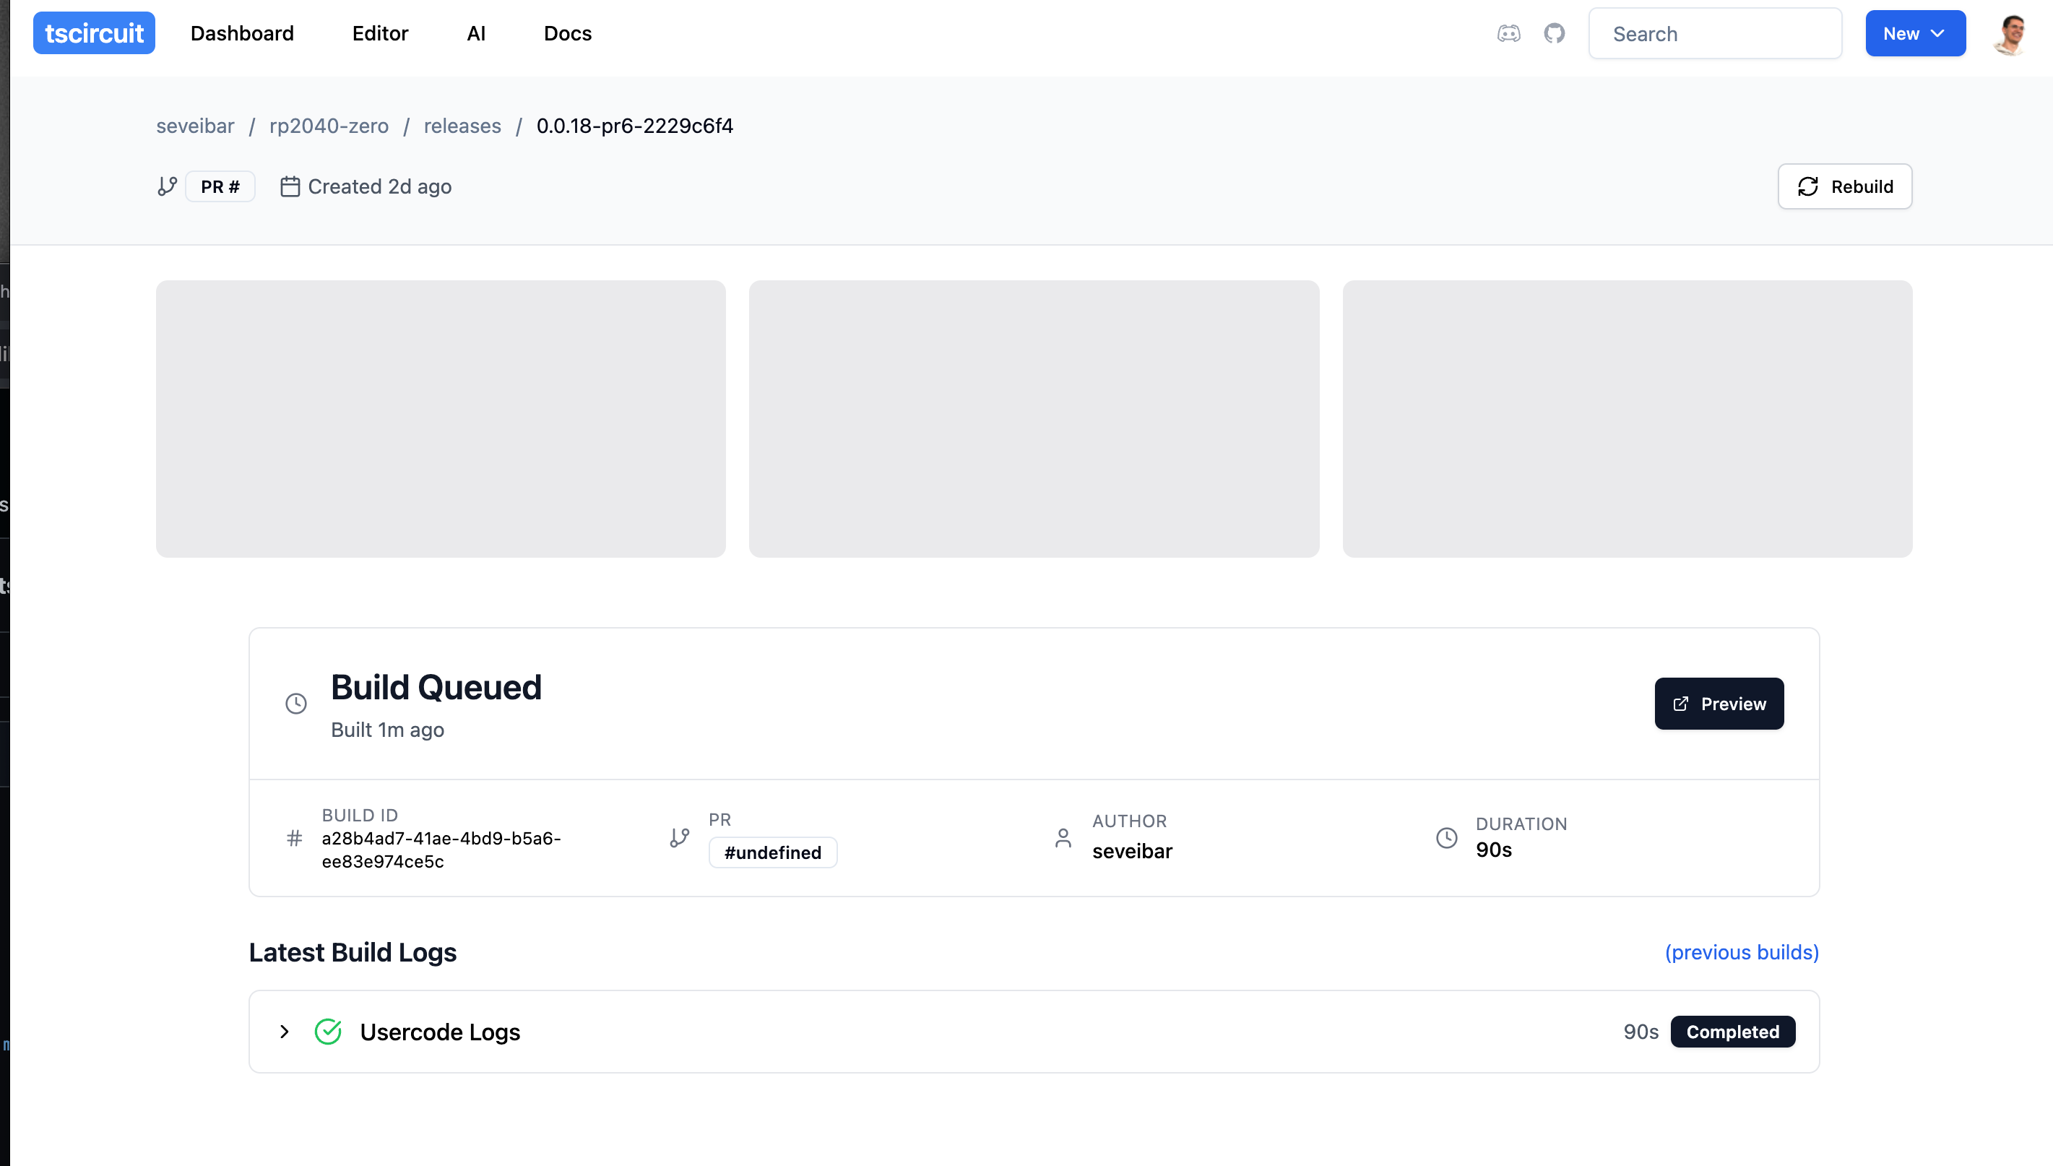2053x1166 pixels.
Task: Click the first placeholder preview thumbnail
Action: [441, 418]
